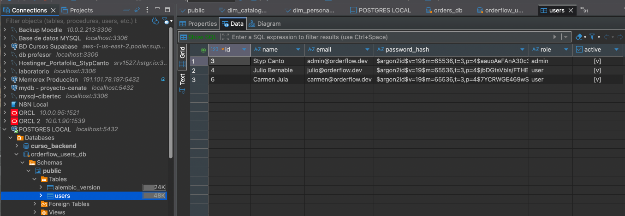This screenshot has height=216, width=625.
Task: Click the expand filter panel icon
Action: pyautogui.click(x=225, y=37)
